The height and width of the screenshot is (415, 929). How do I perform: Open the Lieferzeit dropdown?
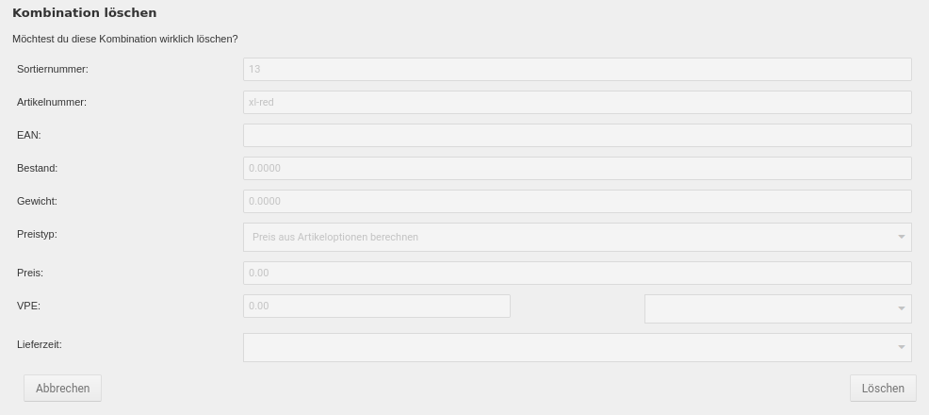577,347
